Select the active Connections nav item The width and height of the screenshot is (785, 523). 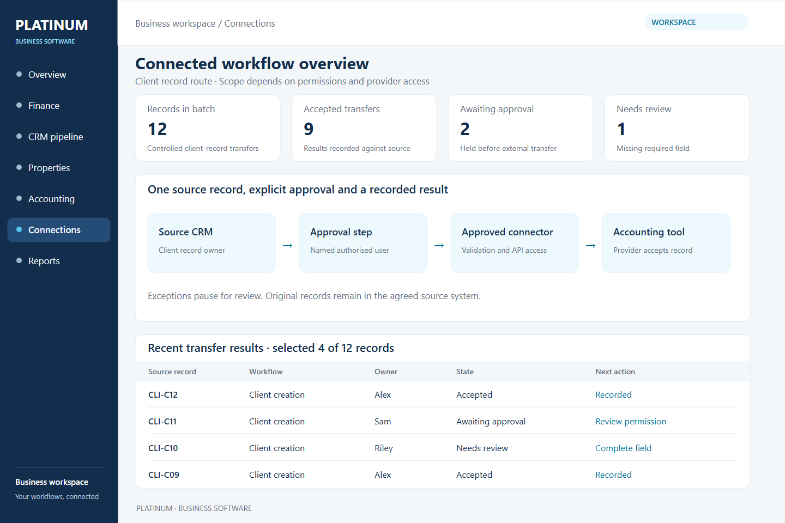[59, 230]
